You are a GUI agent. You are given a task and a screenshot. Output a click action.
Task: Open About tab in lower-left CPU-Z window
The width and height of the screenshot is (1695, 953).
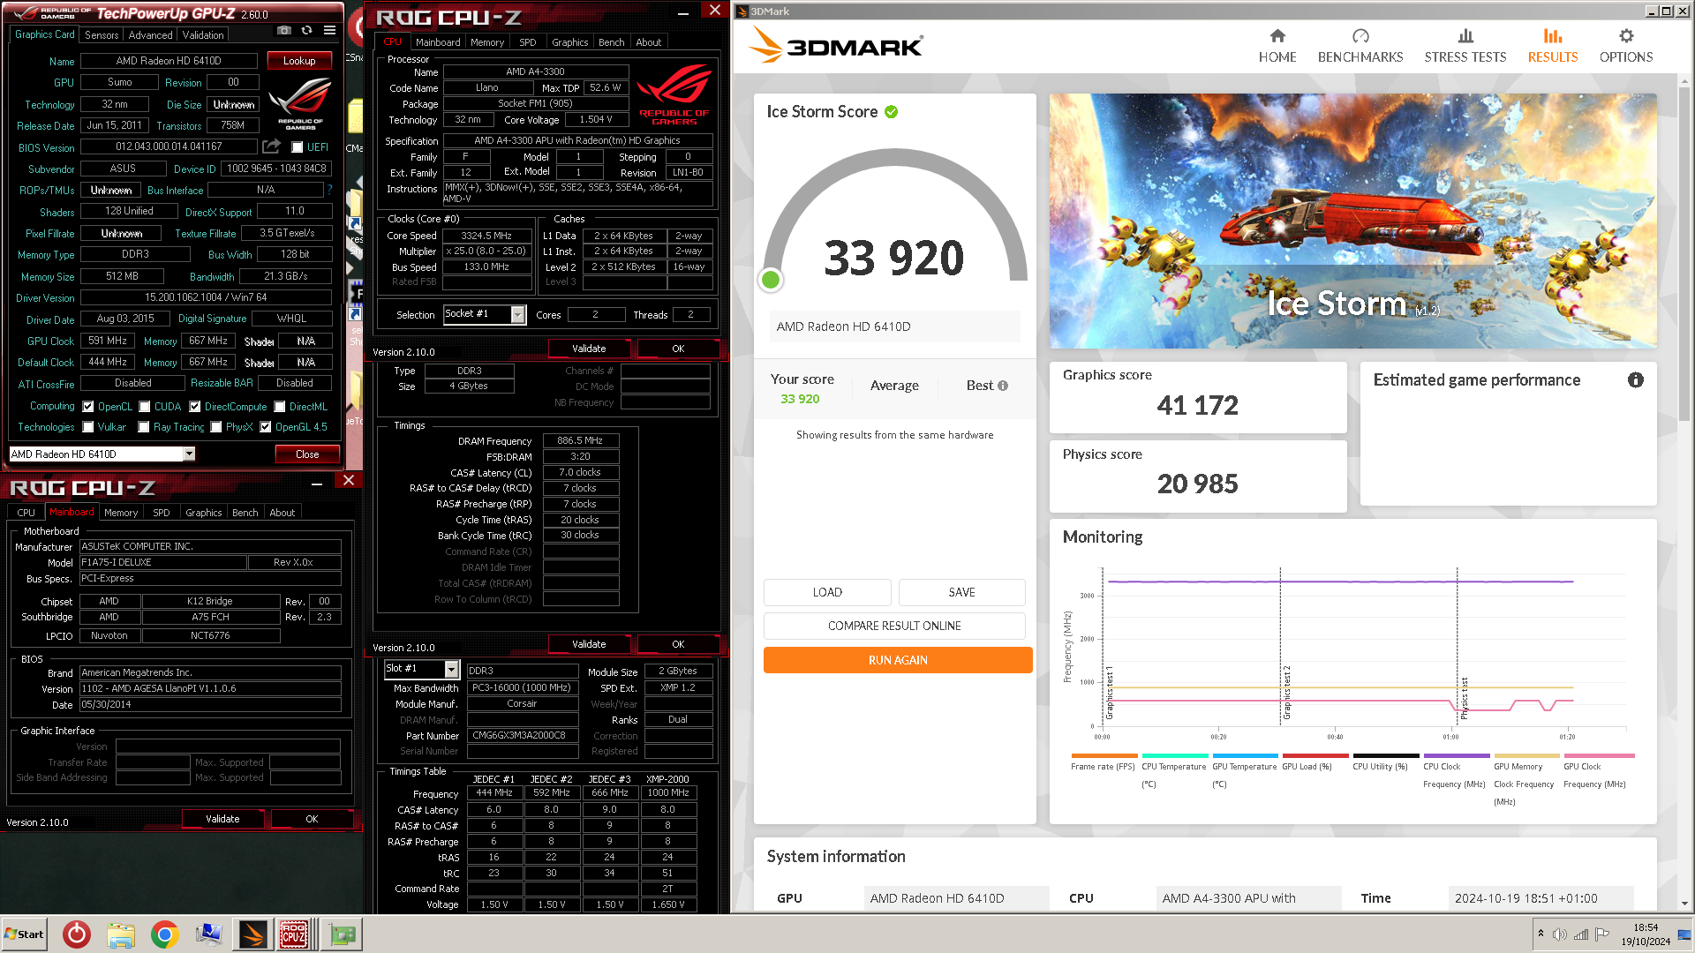(x=282, y=513)
